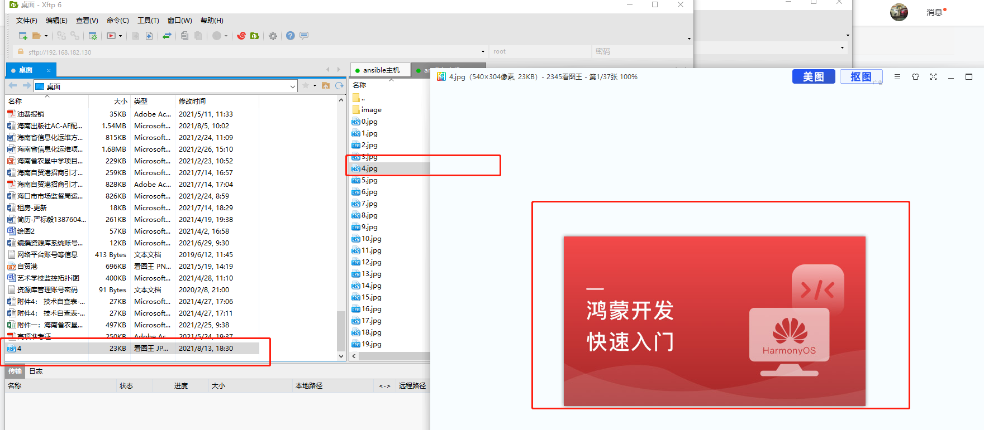Image resolution: width=984 pixels, height=430 pixels.
Task: Click the HarmonyOS image preview
Action: pos(714,321)
